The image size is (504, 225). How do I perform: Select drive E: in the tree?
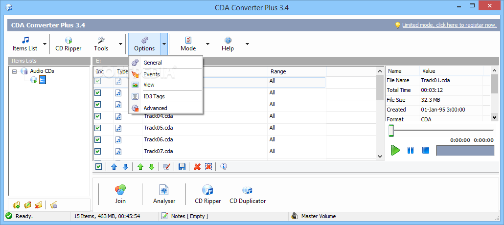[43, 80]
